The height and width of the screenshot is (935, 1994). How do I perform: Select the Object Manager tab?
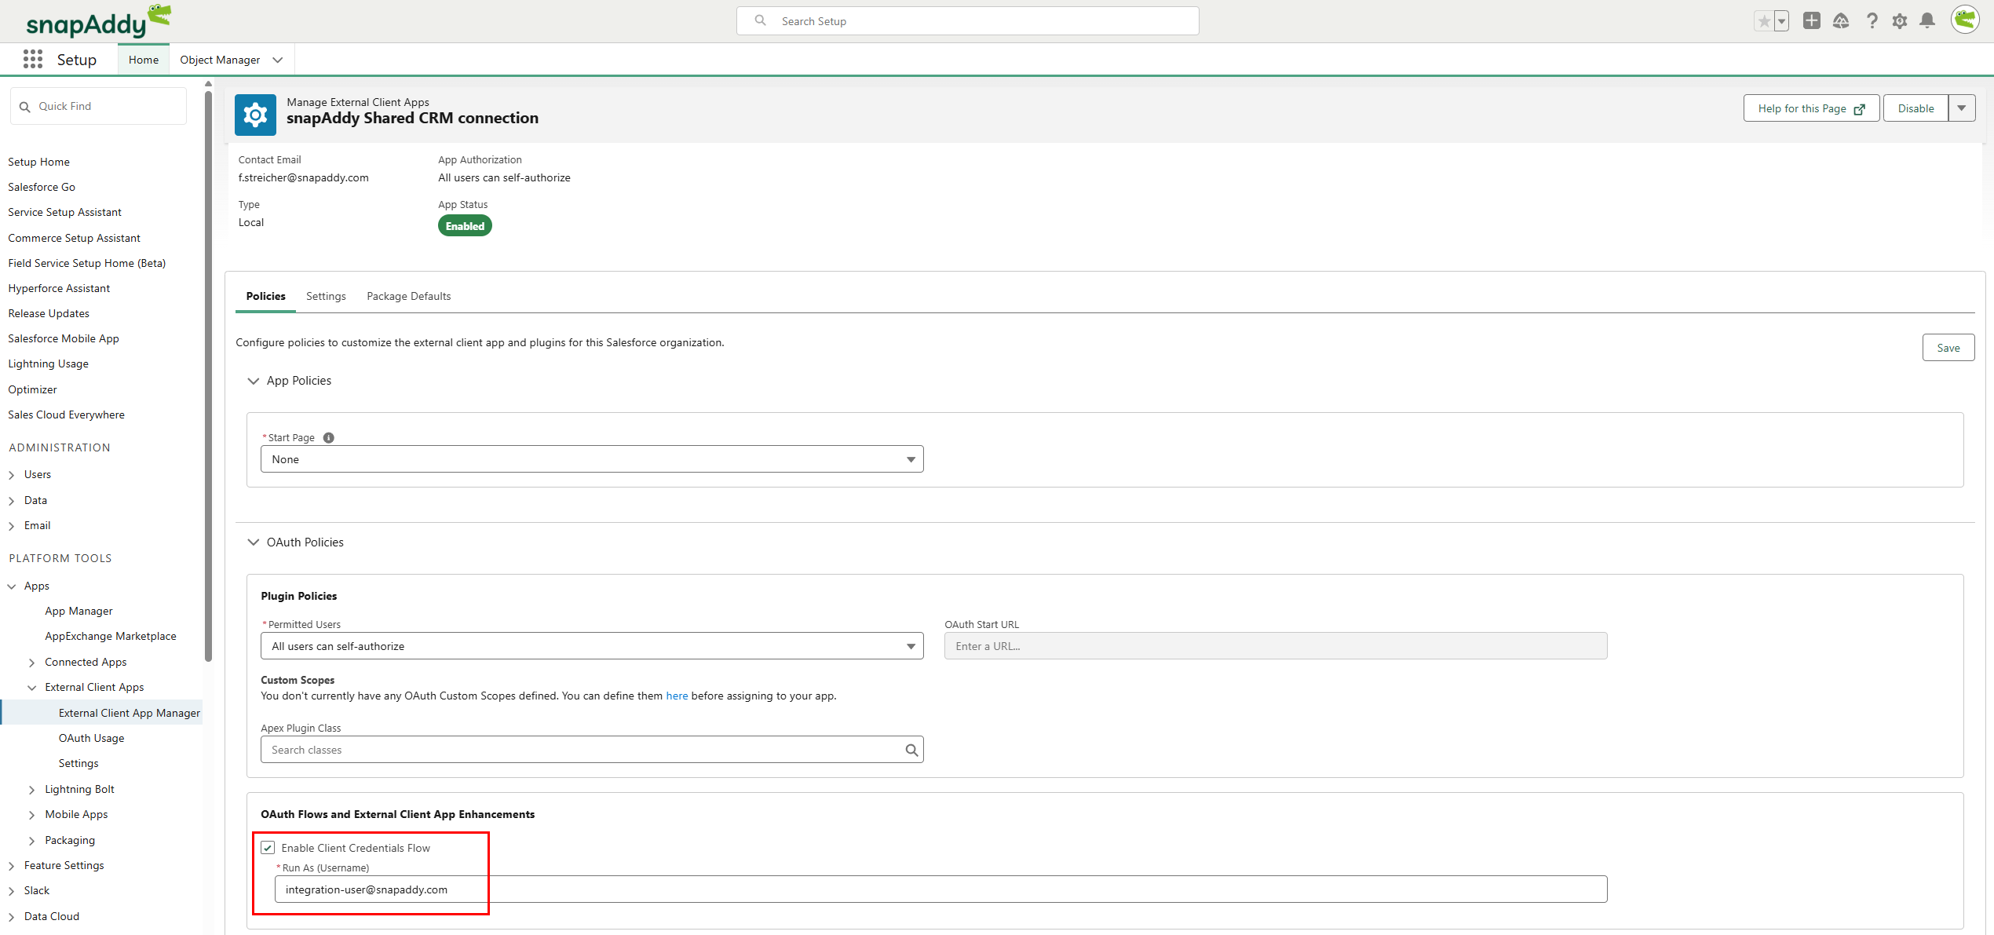(220, 60)
